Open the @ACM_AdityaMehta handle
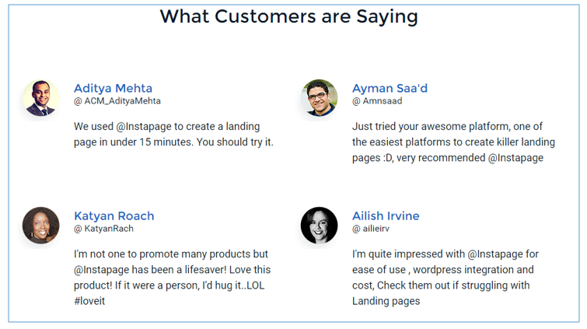The width and height of the screenshot is (587, 329). [117, 101]
